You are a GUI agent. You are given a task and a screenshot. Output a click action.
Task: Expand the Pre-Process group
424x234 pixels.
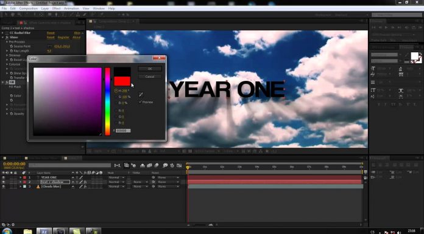tap(7, 42)
